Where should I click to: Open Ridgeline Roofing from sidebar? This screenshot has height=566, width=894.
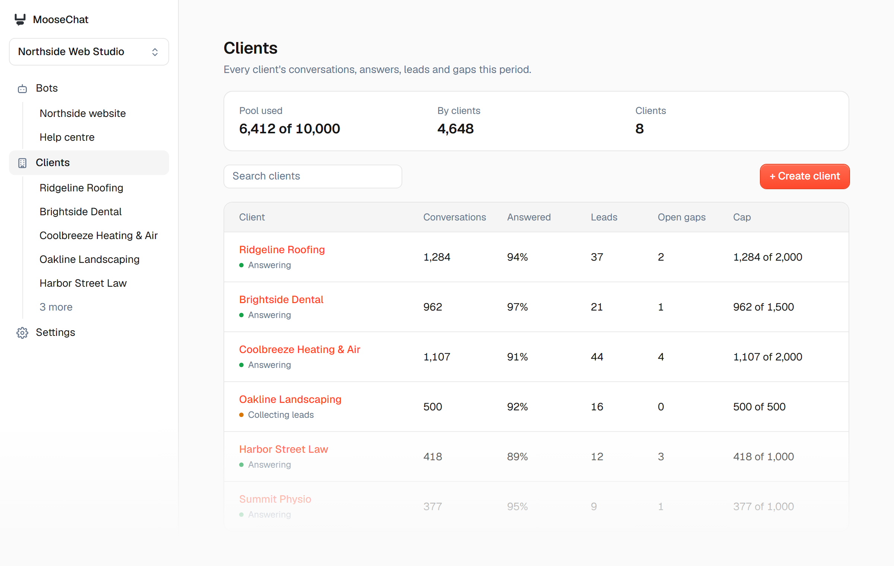(81, 188)
